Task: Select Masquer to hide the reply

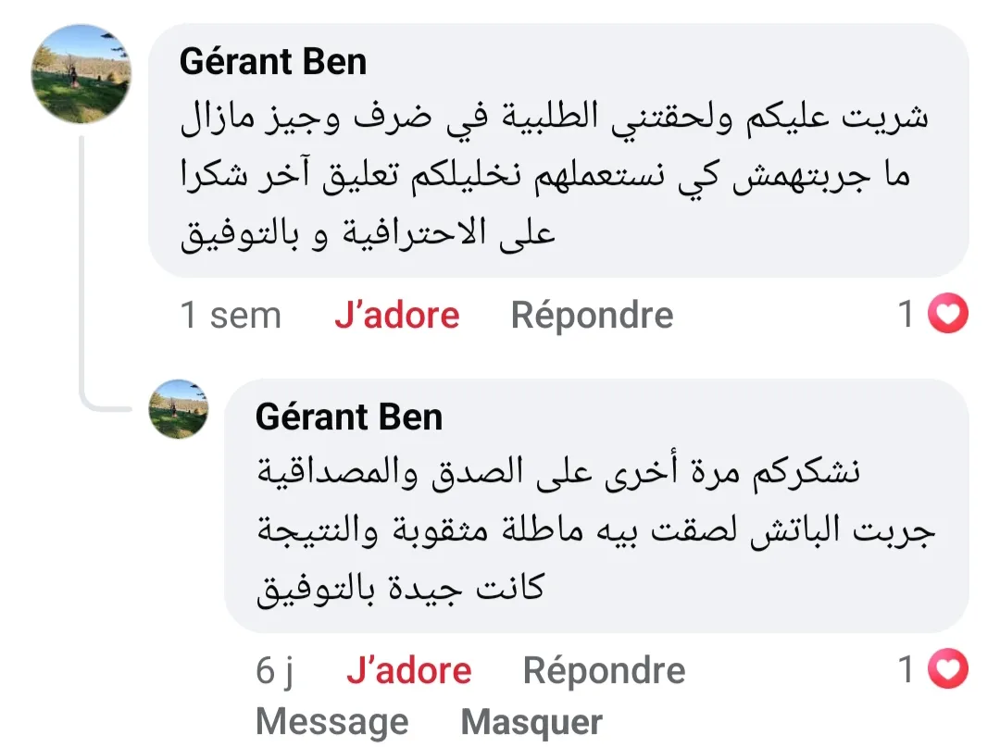Action: [x=531, y=722]
